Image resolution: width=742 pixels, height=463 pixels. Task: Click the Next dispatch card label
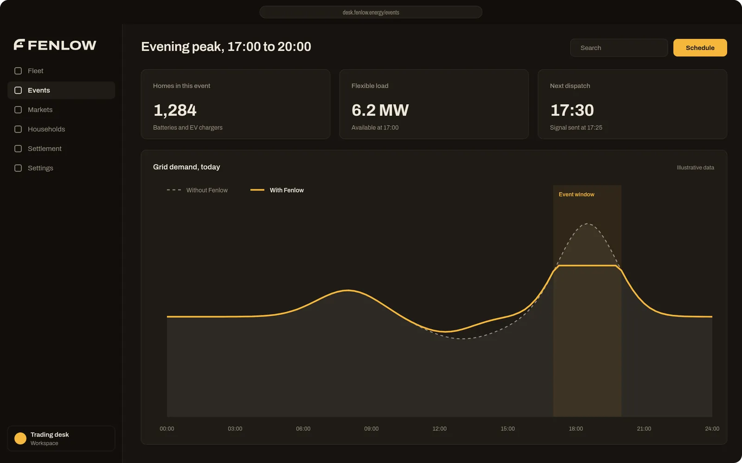pyautogui.click(x=570, y=86)
